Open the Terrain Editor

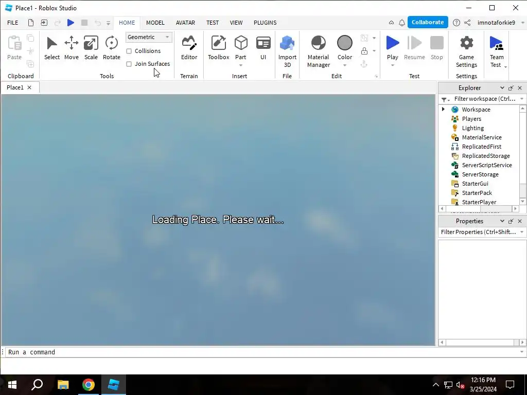pyautogui.click(x=189, y=48)
